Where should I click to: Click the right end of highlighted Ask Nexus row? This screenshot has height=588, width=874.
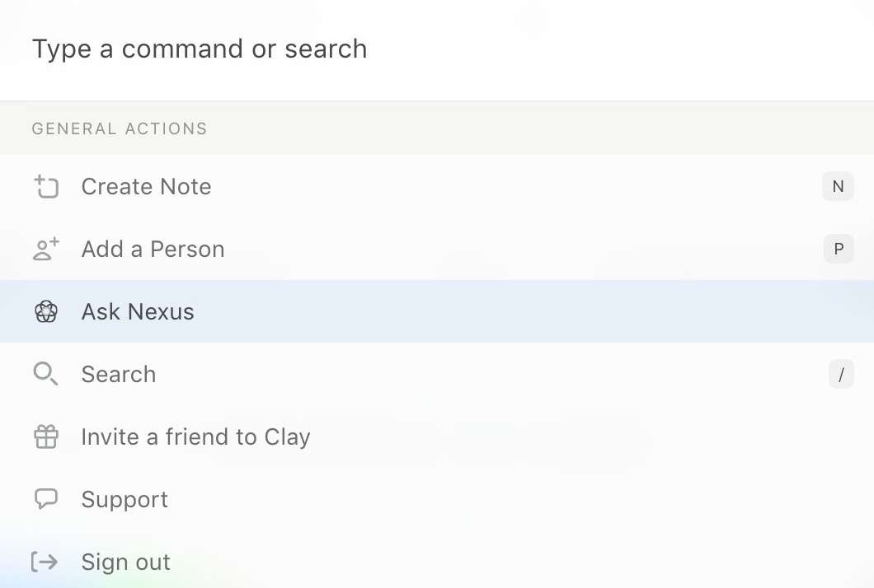(825, 312)
